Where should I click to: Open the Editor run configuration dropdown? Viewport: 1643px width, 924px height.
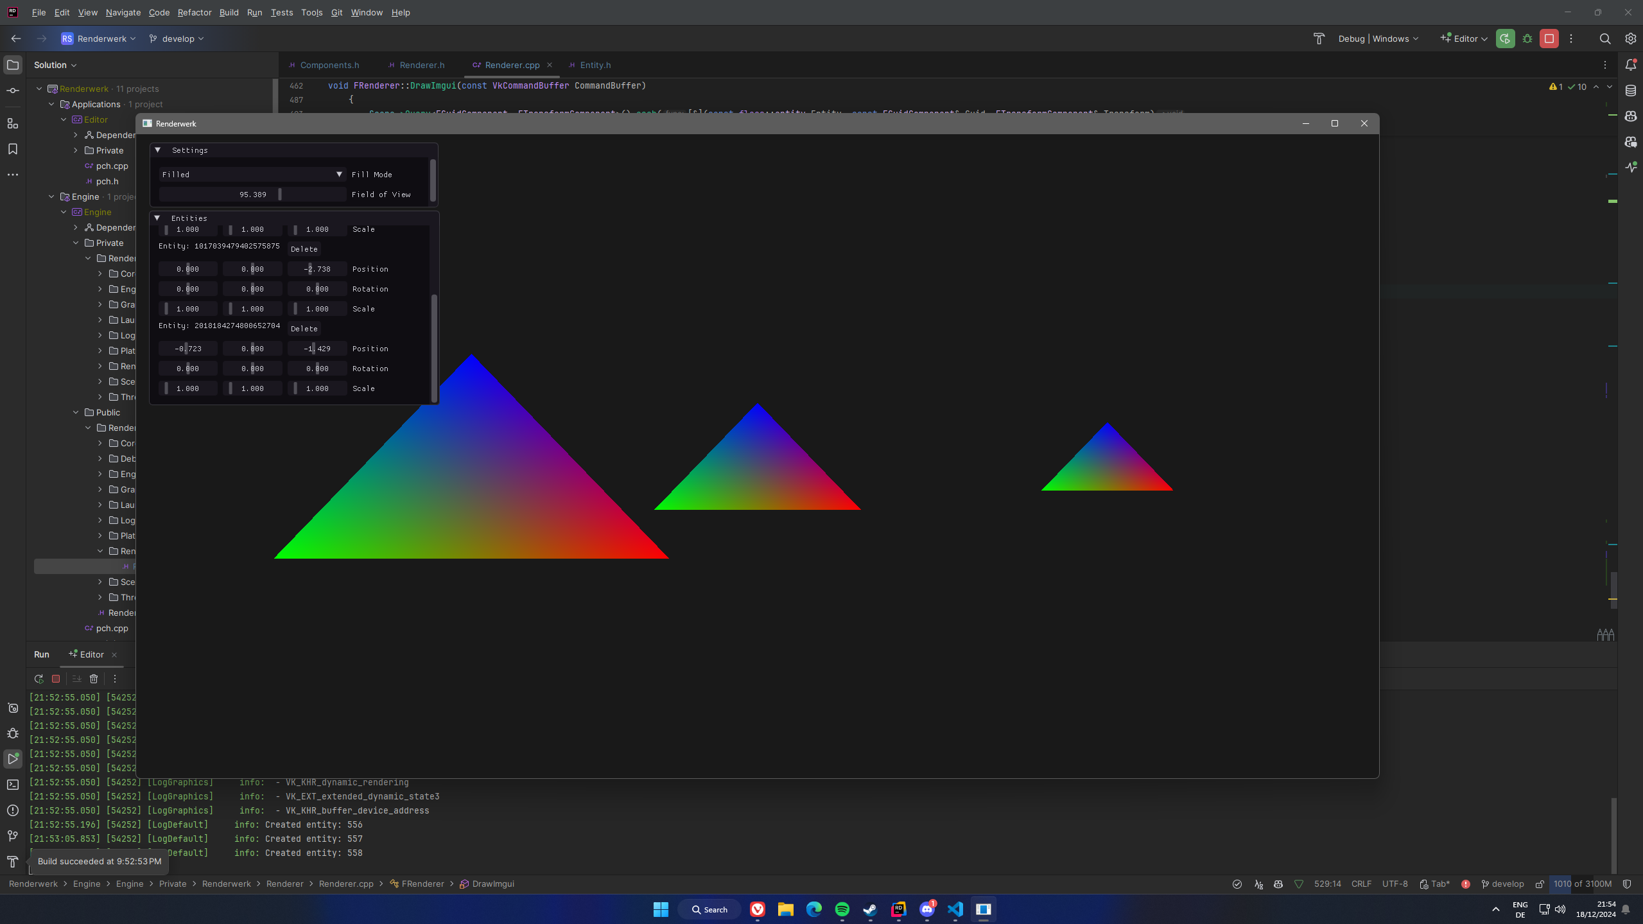(x=1464, y=39)
